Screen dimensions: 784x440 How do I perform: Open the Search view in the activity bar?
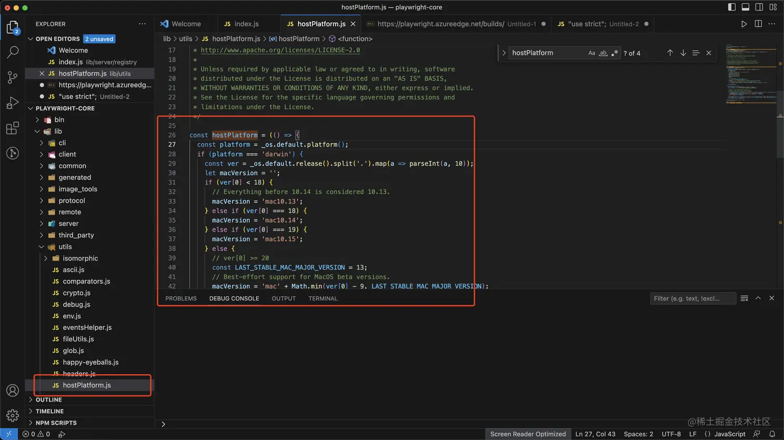click(x=12, y=52)
